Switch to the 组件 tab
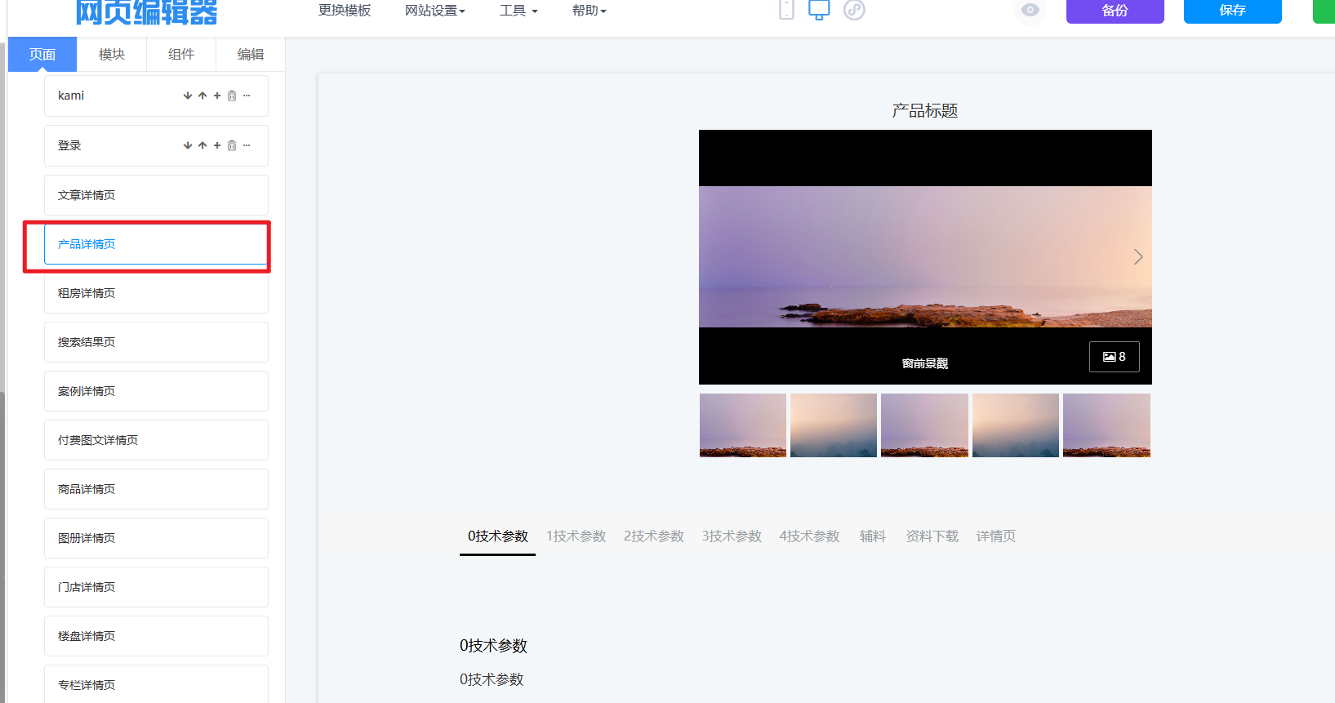 (x=181, y=55)
